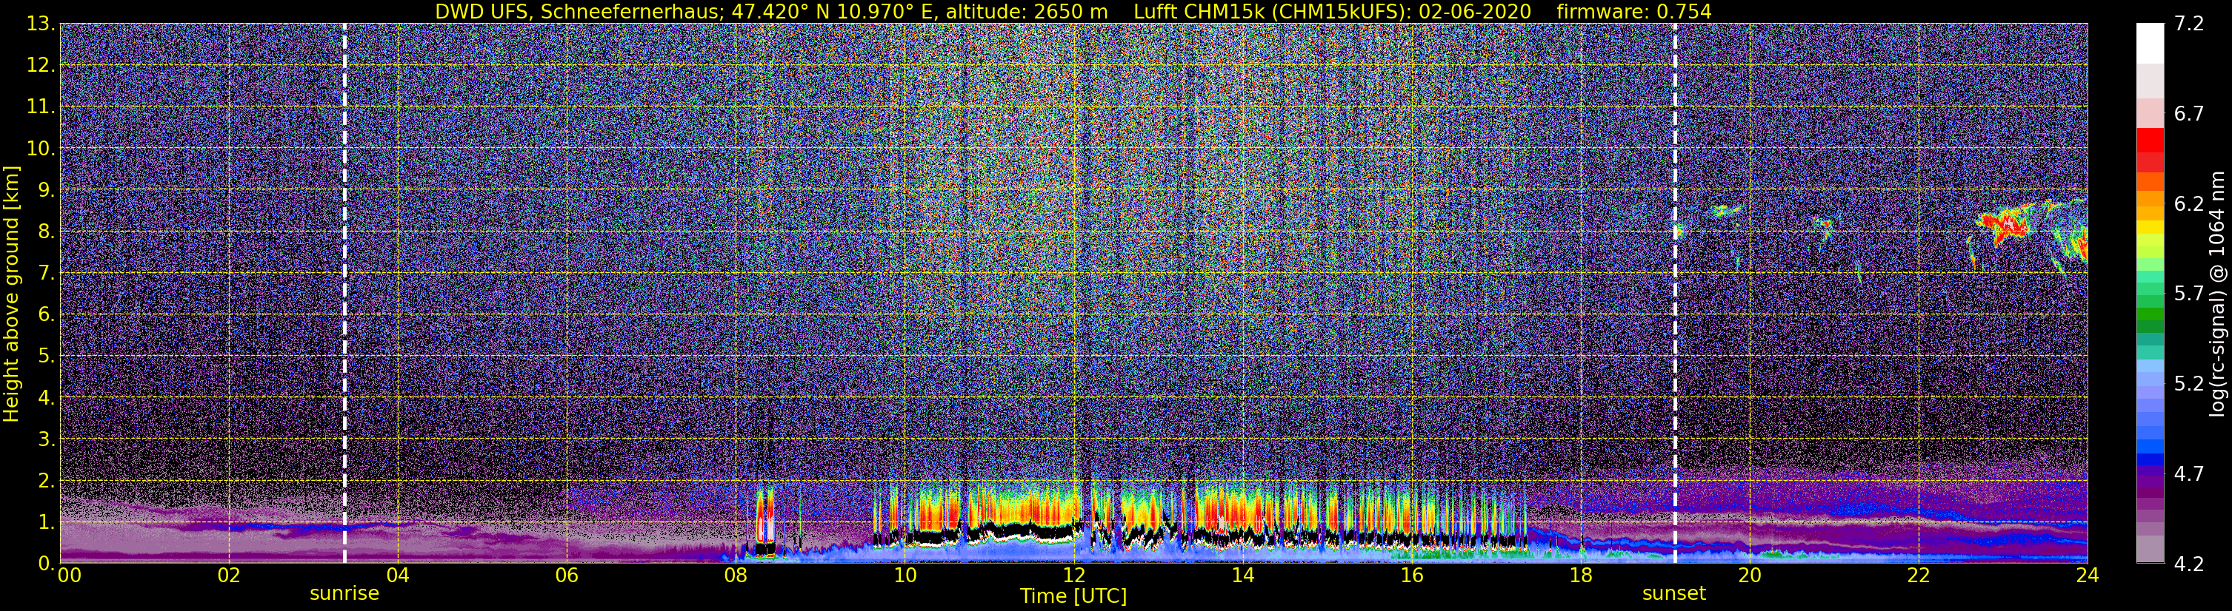Click the time axis tick '22'
2232x611 pixels.
click(1919, 575)
